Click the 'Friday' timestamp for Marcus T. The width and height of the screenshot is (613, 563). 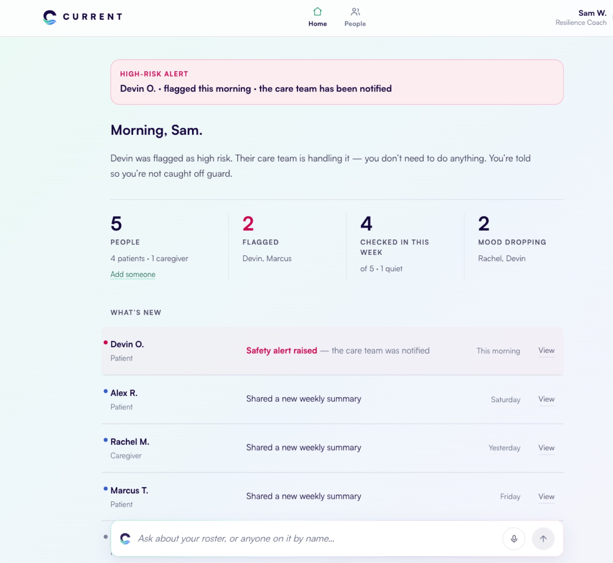coord(510,497)
